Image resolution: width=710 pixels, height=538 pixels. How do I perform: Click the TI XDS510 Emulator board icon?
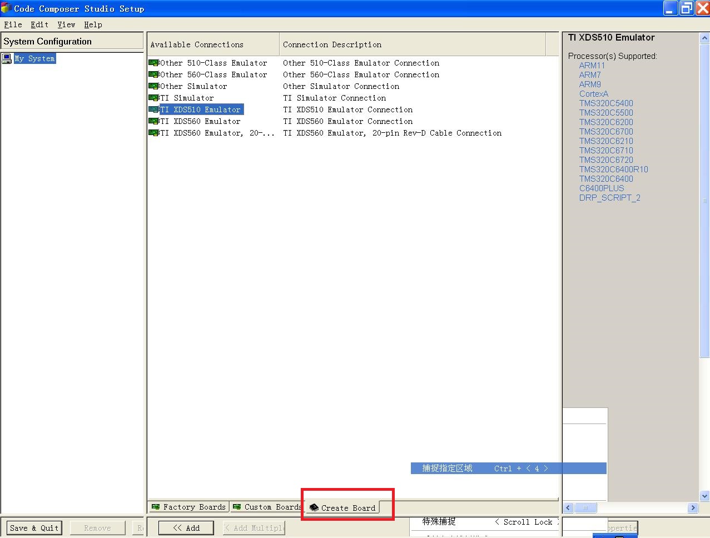tap(153, 109)
